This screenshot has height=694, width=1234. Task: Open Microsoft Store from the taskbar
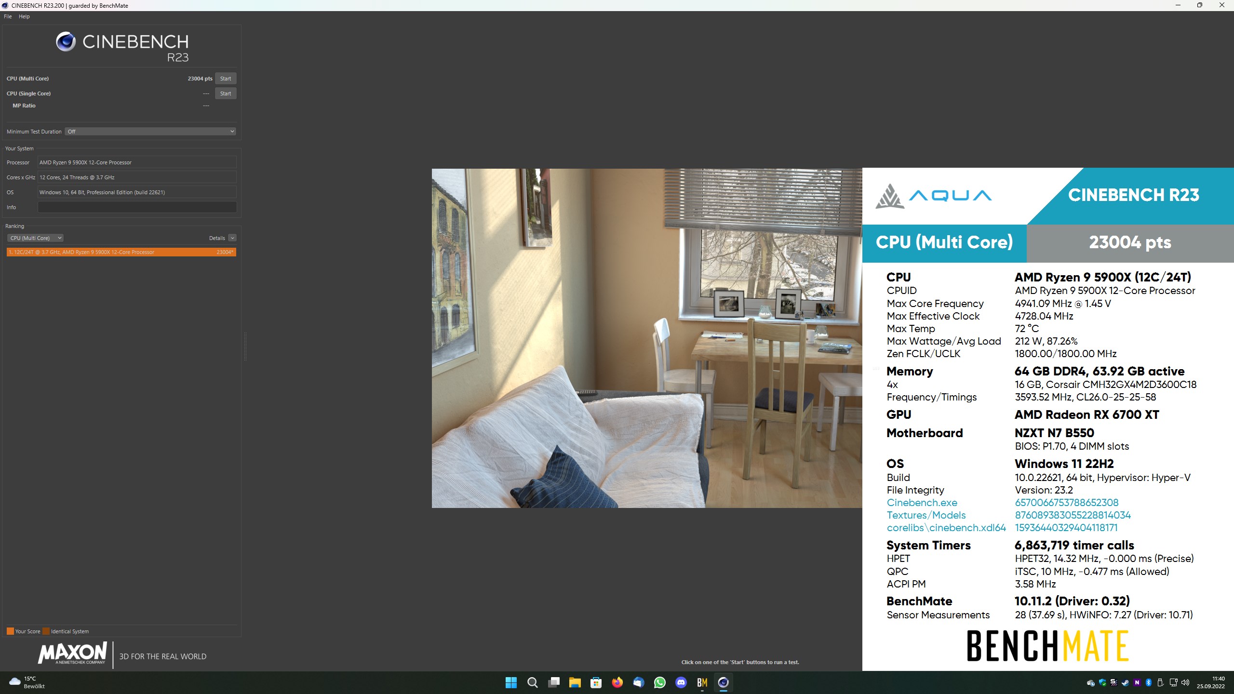click(x=596, y=682)
